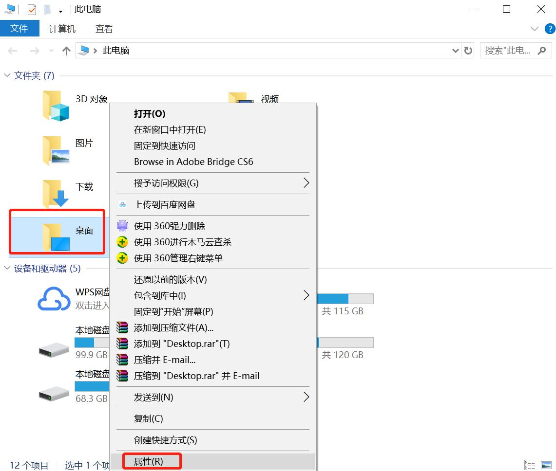Open the Quick Access Toolbar customize dropdown
556x471 pixels.
click(60, 9)
